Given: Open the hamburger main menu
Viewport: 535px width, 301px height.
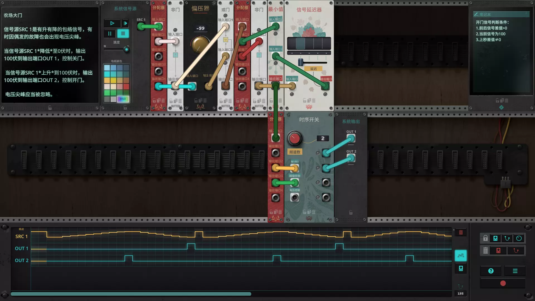Looking at the screenshot, I should (515, 271).
